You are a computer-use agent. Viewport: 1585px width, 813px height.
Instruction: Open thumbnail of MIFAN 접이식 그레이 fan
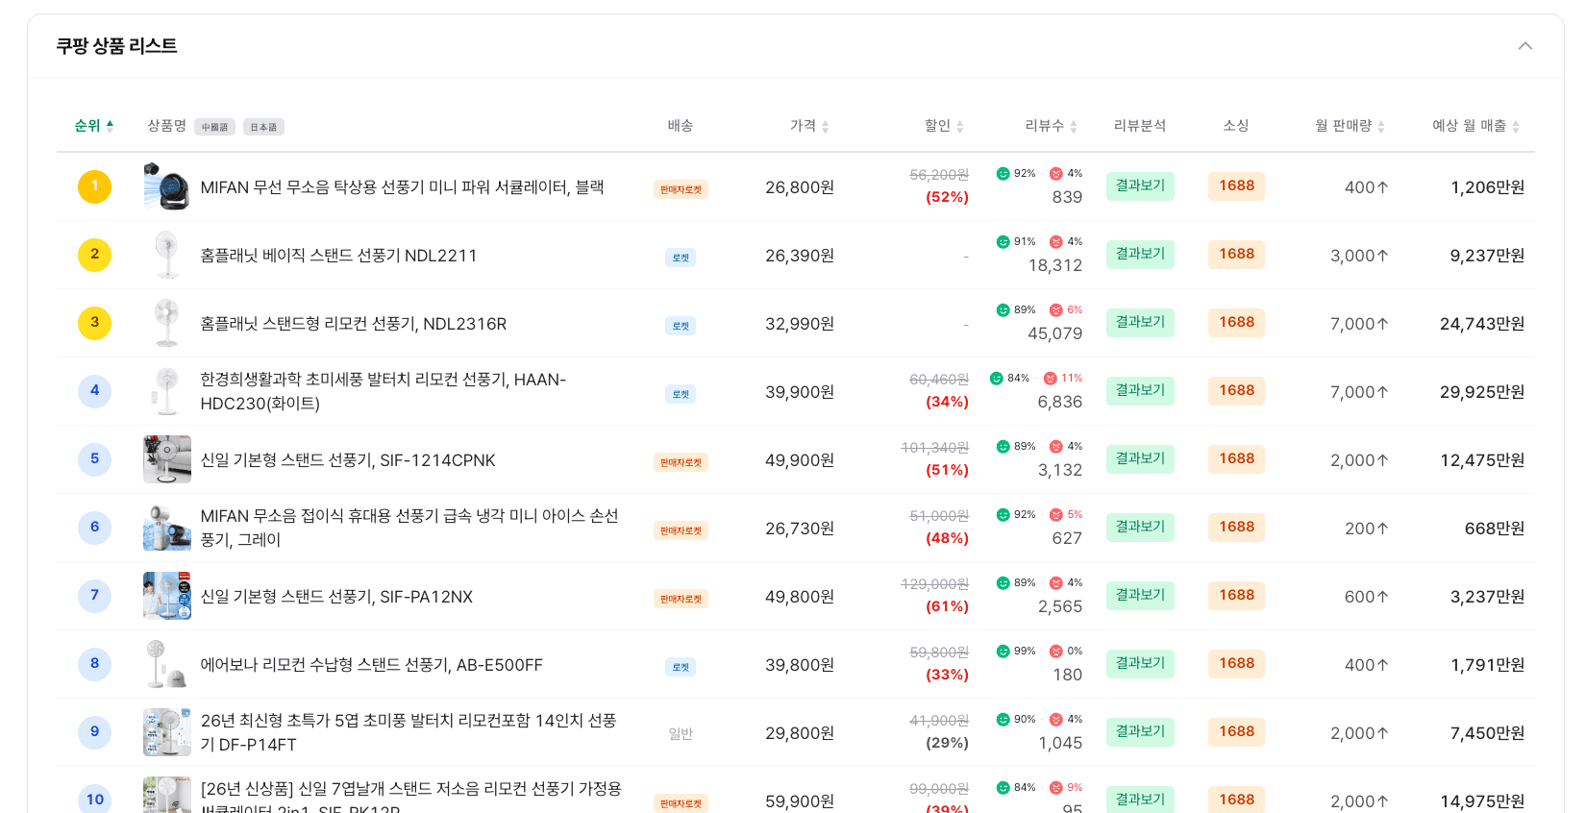click(167, 528)
